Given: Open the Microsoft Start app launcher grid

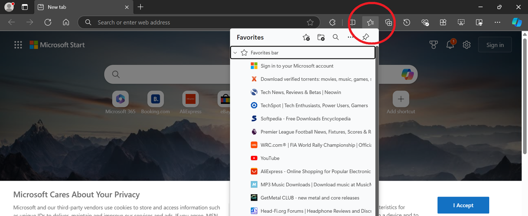Looking at the screenshot, I should tap(18, 45).
